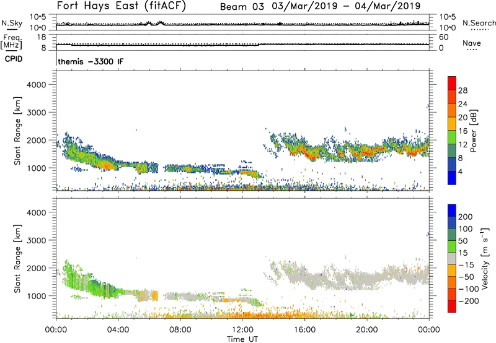Click the '-15' velocity colorbar value
Viewport: 496px width, 343px height.
pyautogui.click(x=466, y=265)
